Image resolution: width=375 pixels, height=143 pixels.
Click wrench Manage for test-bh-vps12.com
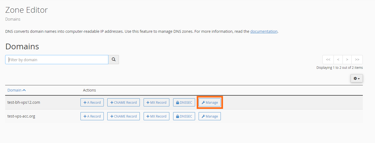[210, 102]
